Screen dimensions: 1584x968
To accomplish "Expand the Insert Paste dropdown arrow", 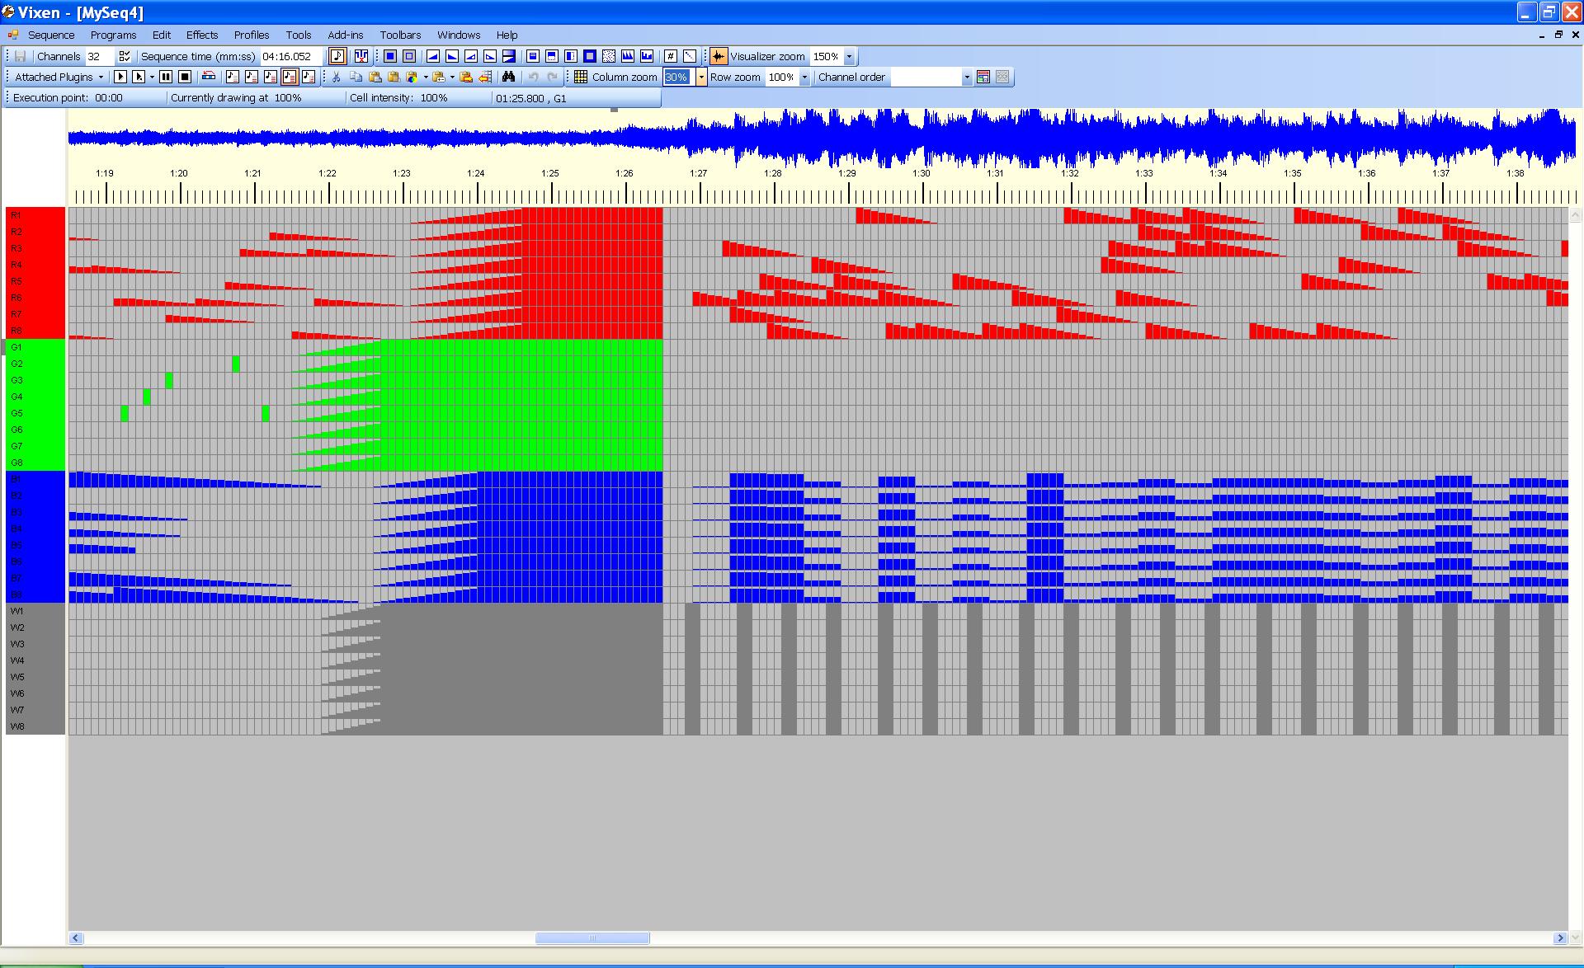I will pyautogui.click(x=452, y=77).
